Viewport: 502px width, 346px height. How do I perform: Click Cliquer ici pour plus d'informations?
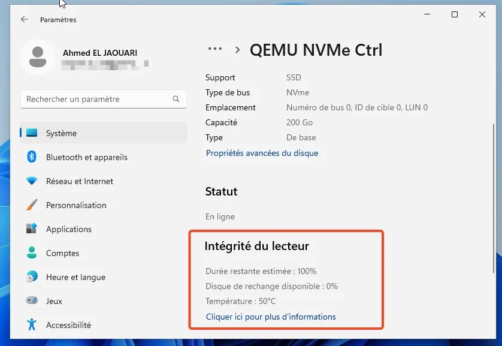(270, 317)
